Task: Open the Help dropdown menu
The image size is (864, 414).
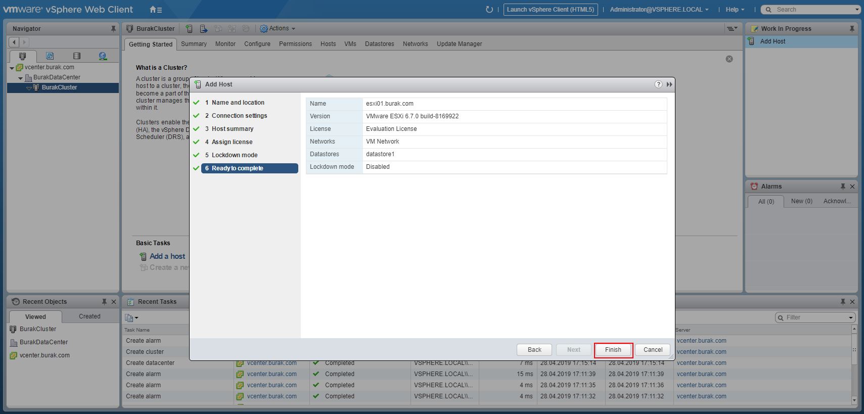Action: [735, 10]
